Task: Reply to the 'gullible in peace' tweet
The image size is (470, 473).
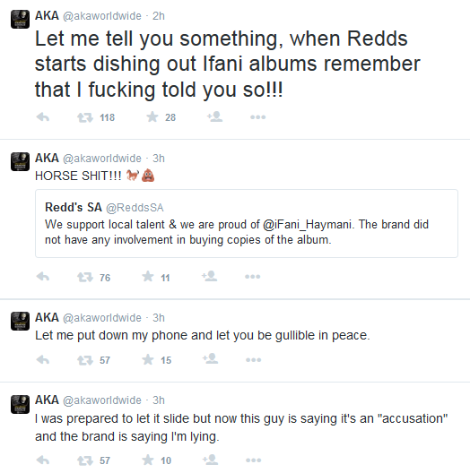Action: click(x=42, y=359)
